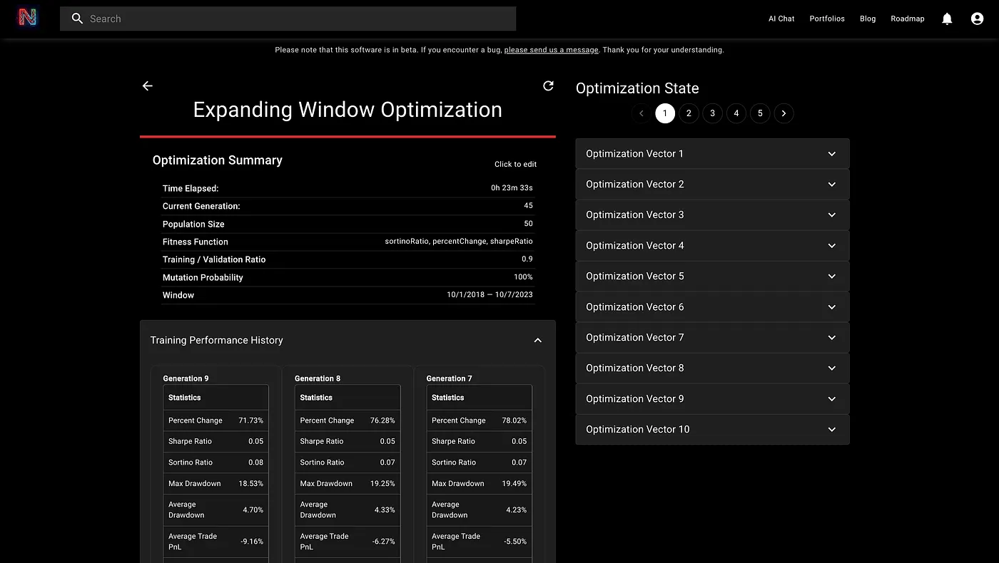Click Generation 9 Max Drawdown 18.53%
Screen dimensions: 999x563
[250, 483]
